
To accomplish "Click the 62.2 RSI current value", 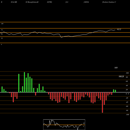I will 119,29.
